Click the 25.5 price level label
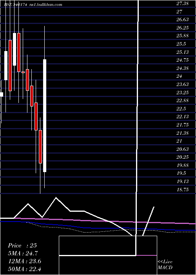 (181, 44)
